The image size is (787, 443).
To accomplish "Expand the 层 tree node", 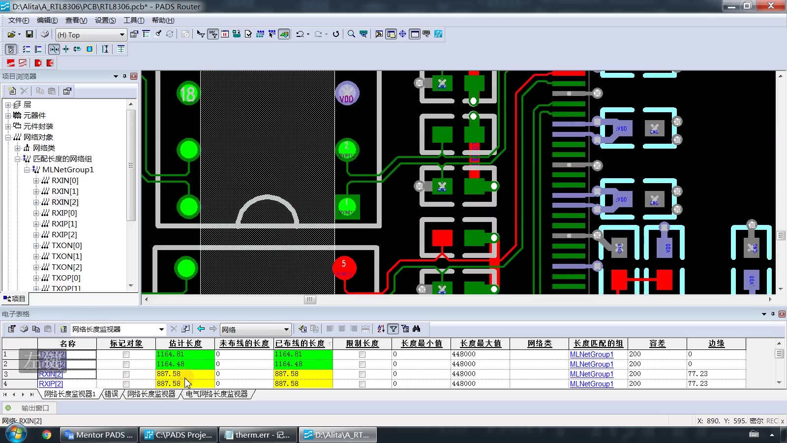I will (8, 105).
